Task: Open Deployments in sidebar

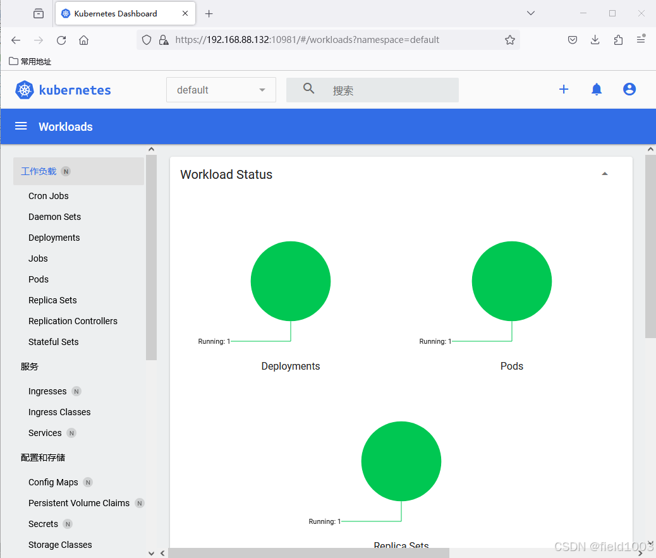Action: pos(54,238)
